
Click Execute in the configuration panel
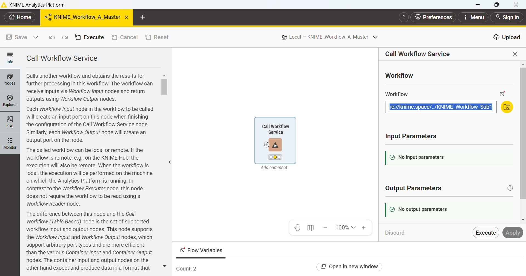click(x=485, y=233)
